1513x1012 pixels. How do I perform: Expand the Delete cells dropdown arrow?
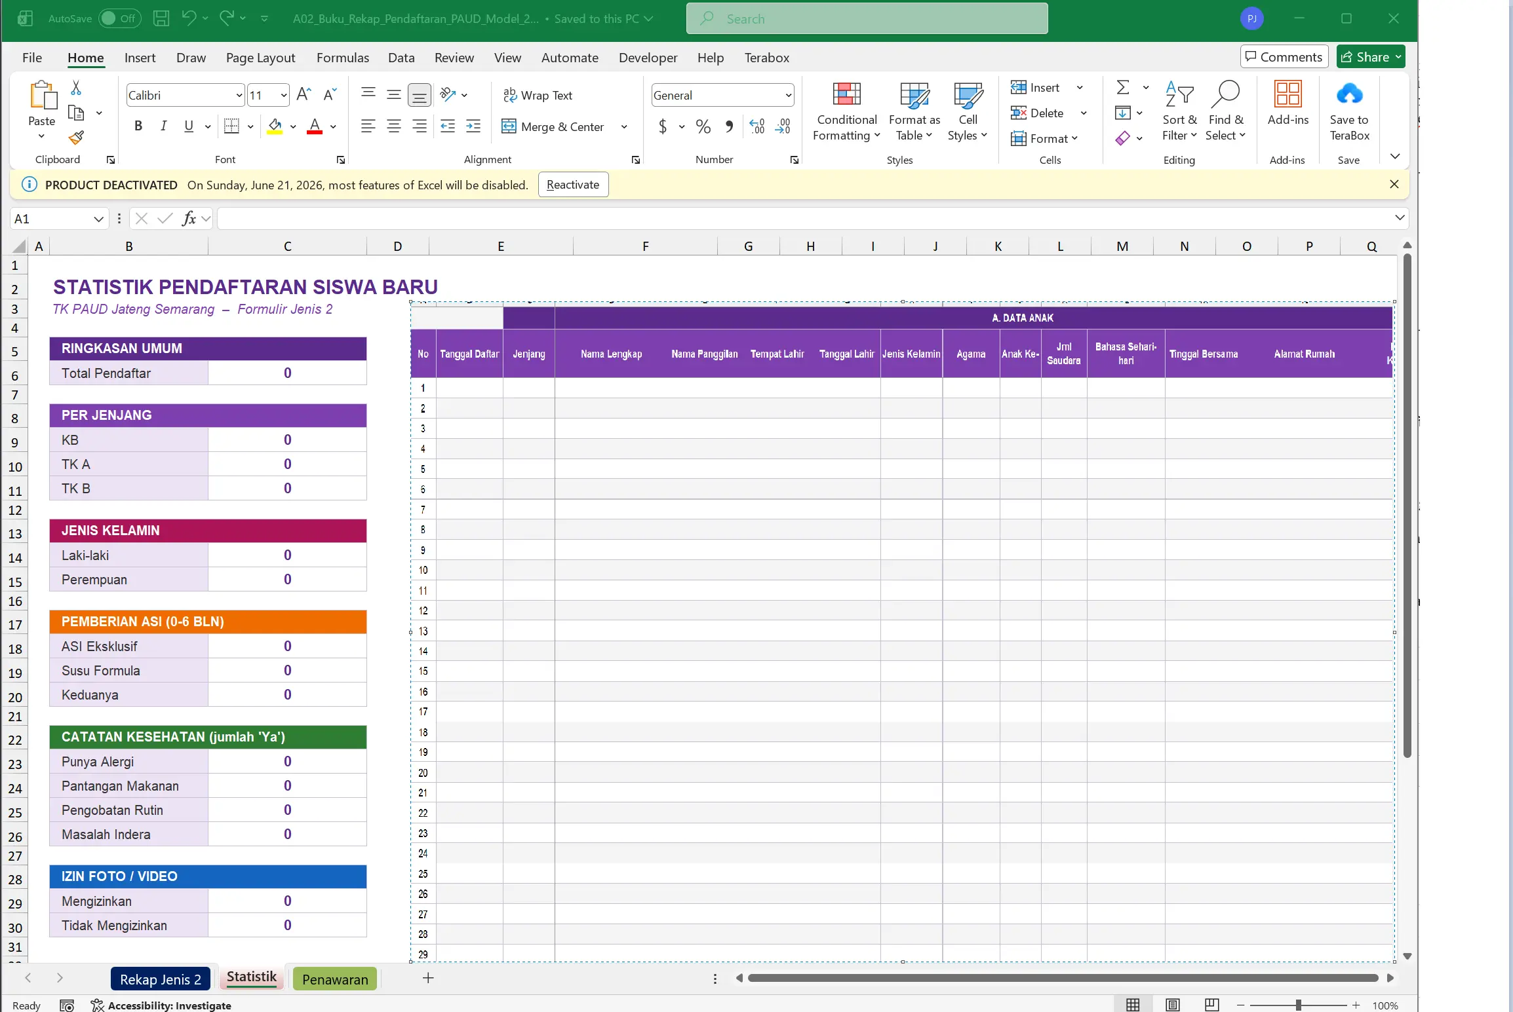(x=1084, y=113)
